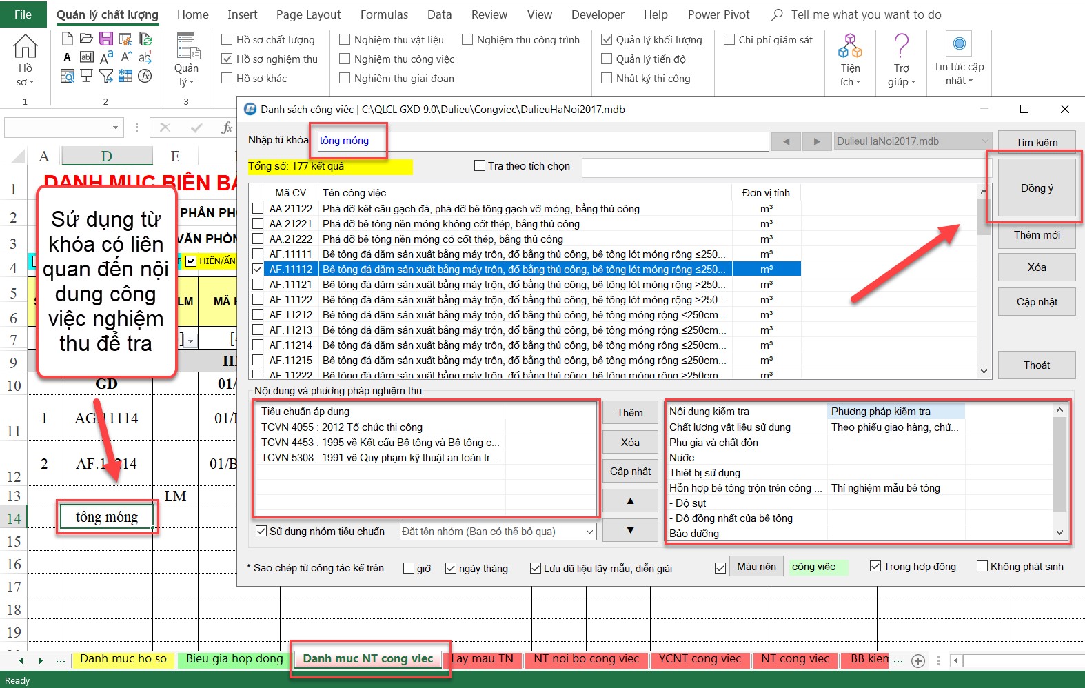This screenshot has width=1085, height=688.
Task: Click the green công việc color swatch
Action: tap(818, 567)
